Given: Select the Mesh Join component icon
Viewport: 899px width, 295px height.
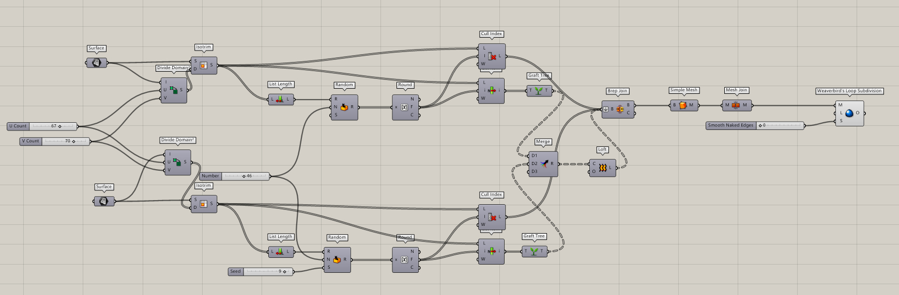Looking at the screenshot, I should [736, 105].
